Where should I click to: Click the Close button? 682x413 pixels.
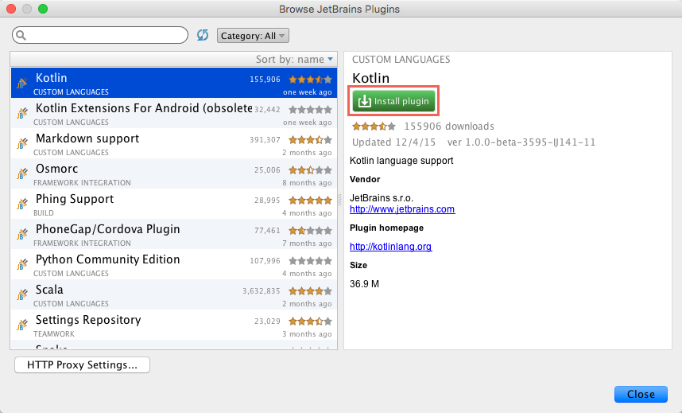point(641,394)
